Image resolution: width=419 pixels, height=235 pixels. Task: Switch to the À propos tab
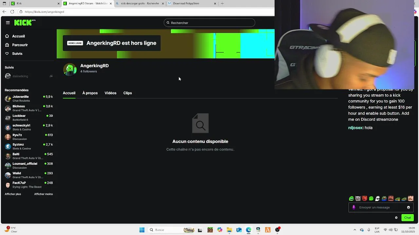[90, 93]
